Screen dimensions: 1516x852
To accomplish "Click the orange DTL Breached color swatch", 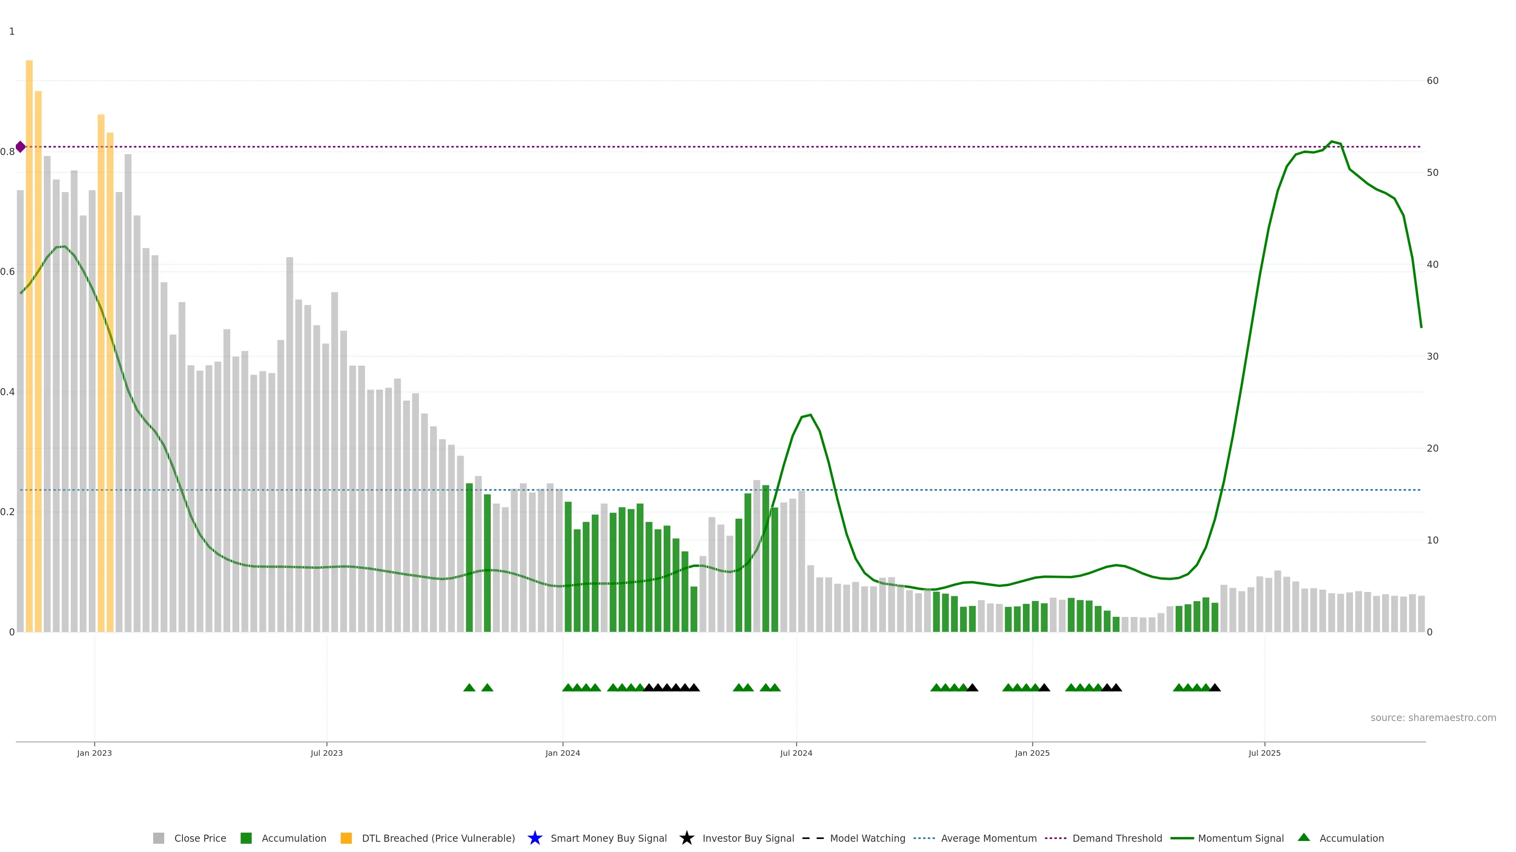I will click(x=346, y=838).
